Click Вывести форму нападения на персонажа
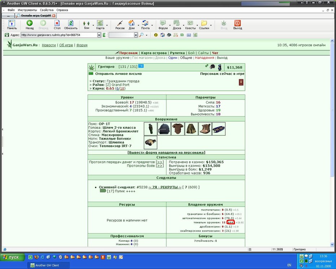The height and width of the screenshot is (269, 336). (x=166, y=153)
